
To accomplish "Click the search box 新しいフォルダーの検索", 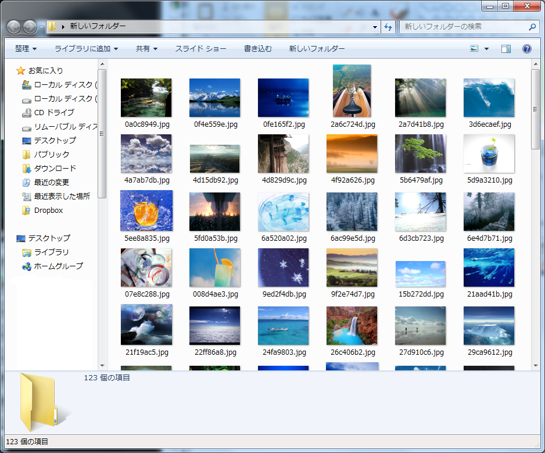I will pyautogui.click(x=468, y=27).
